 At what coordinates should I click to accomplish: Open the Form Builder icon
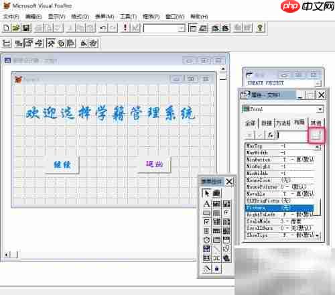pyautogui.click(x=84, y=44)
